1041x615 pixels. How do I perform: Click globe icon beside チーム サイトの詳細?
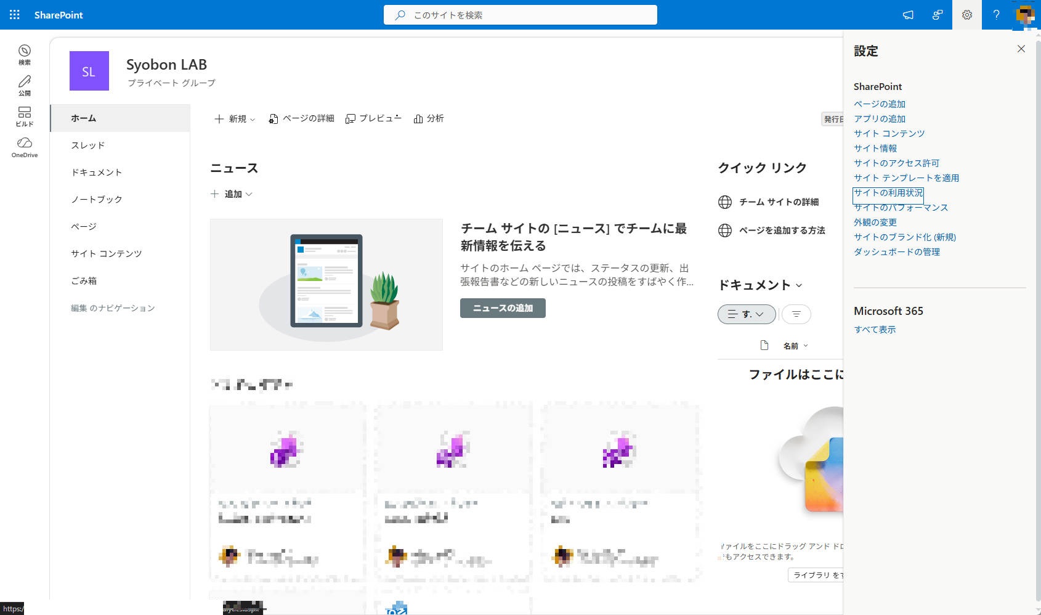pyautogui.click(x=725, y=202)
